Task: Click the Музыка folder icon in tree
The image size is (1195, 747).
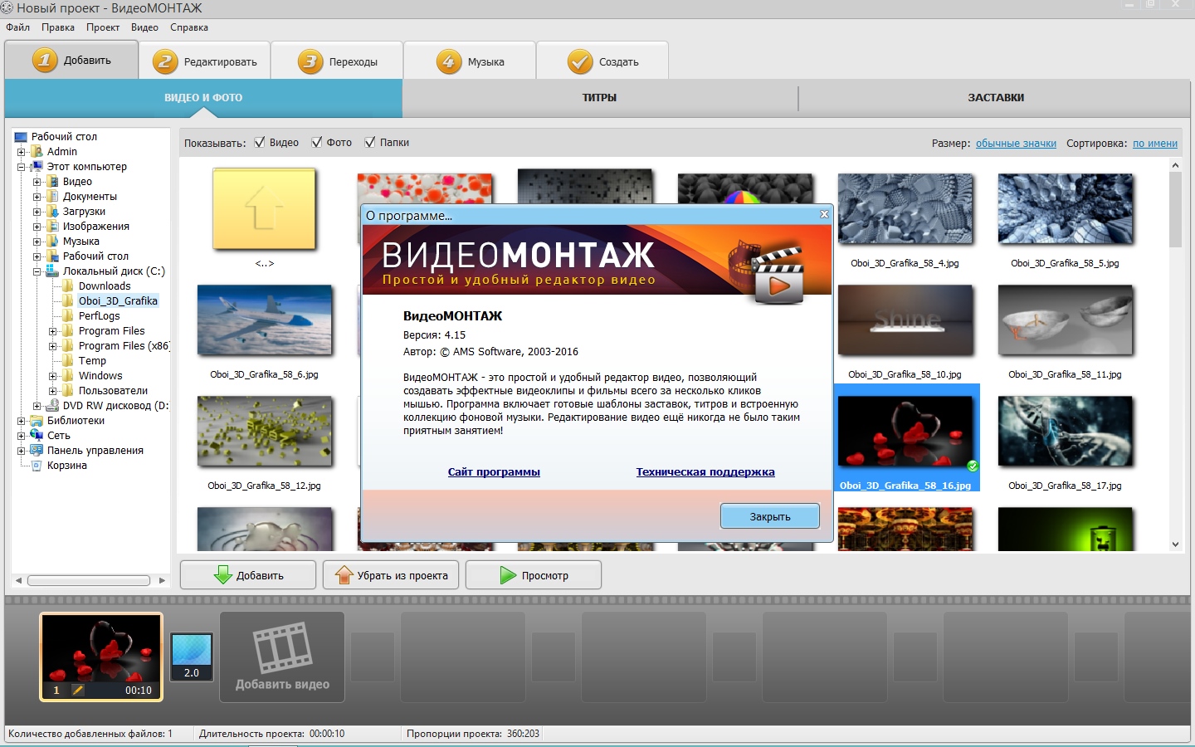Action: (x=53, y=242)
